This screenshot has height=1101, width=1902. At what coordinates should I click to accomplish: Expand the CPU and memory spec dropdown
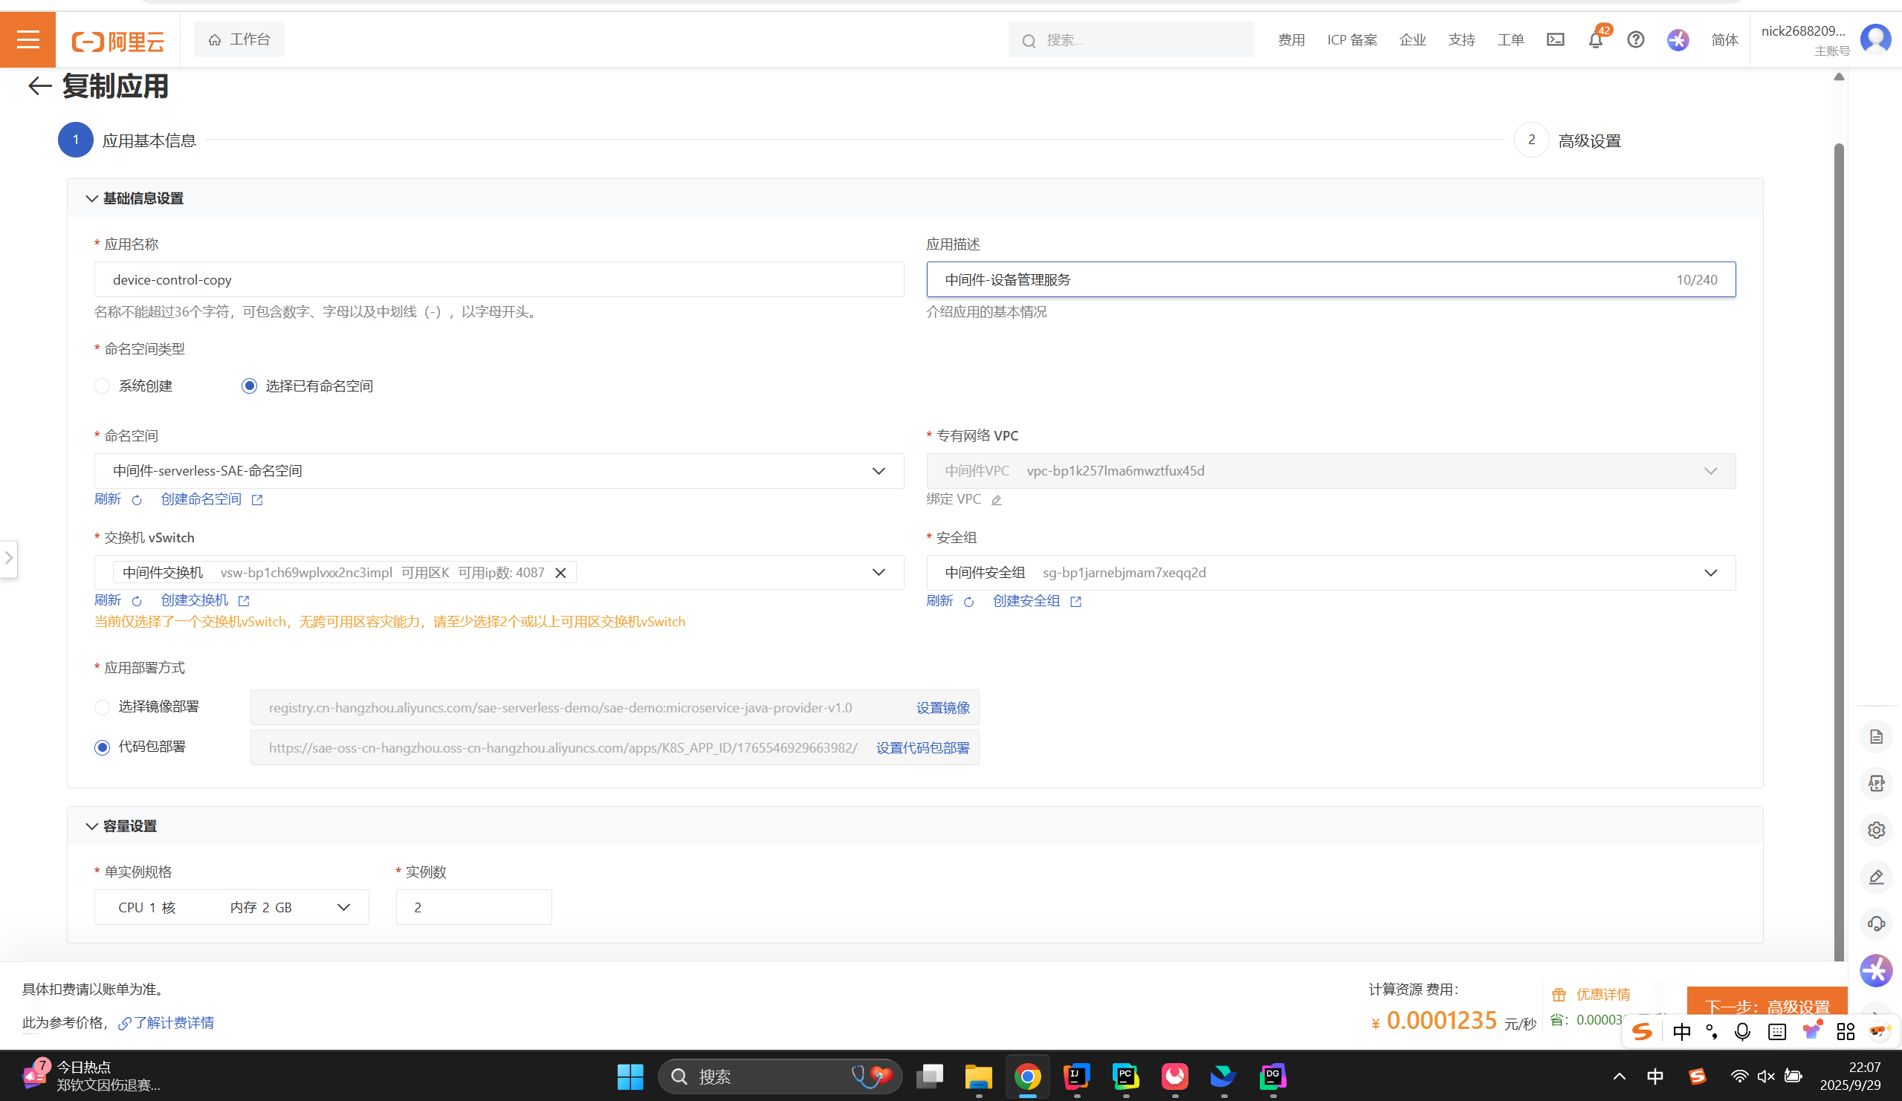[231, 907]
